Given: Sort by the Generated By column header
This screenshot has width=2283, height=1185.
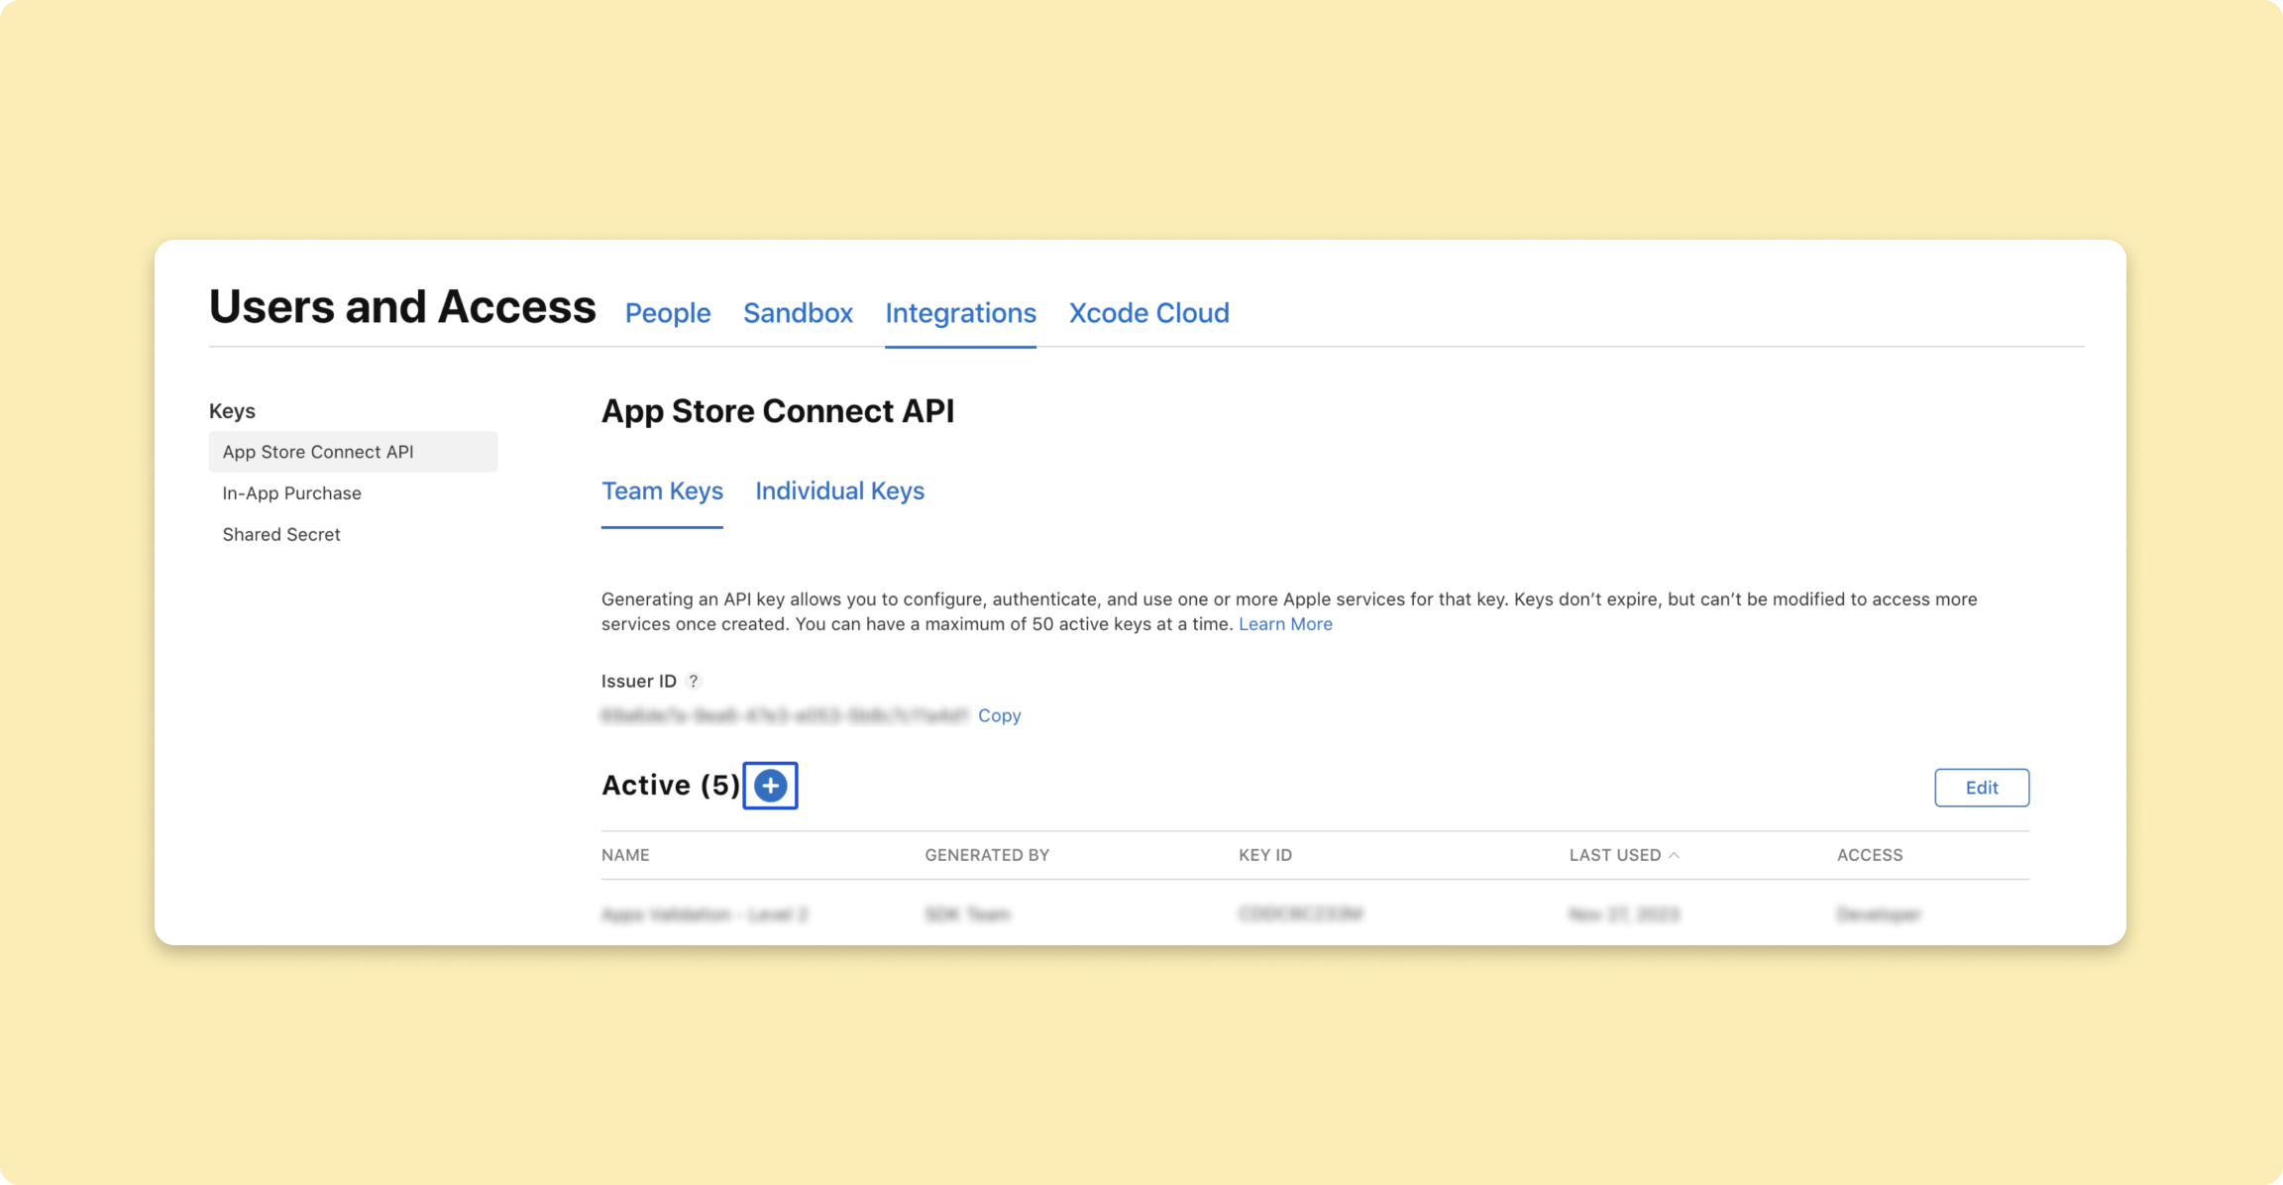Looking at the screenshot, I should point(986,855).
